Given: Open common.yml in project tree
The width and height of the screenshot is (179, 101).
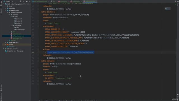Looking at the screenshot, I should click(x=16, y=34).
